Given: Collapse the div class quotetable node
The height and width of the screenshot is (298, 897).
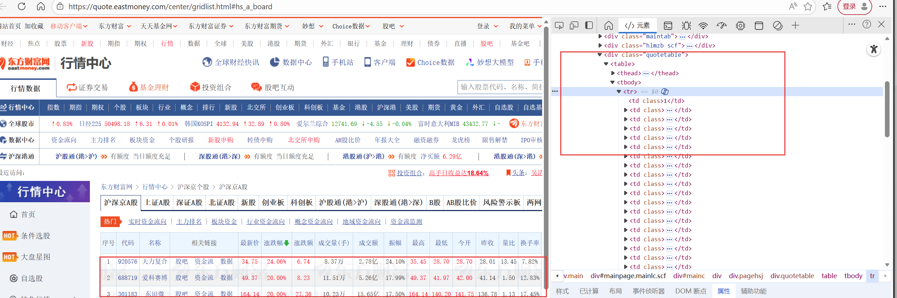Looking at the screenshot, I should pos(600,55).
